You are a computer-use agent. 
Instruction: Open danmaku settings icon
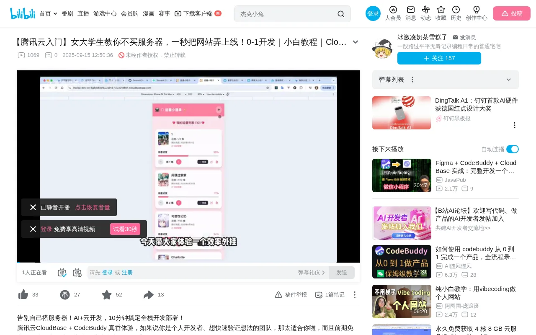77,273
